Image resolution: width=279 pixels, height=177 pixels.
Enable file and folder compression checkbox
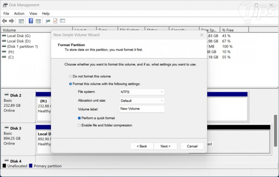tap(79, 125)
